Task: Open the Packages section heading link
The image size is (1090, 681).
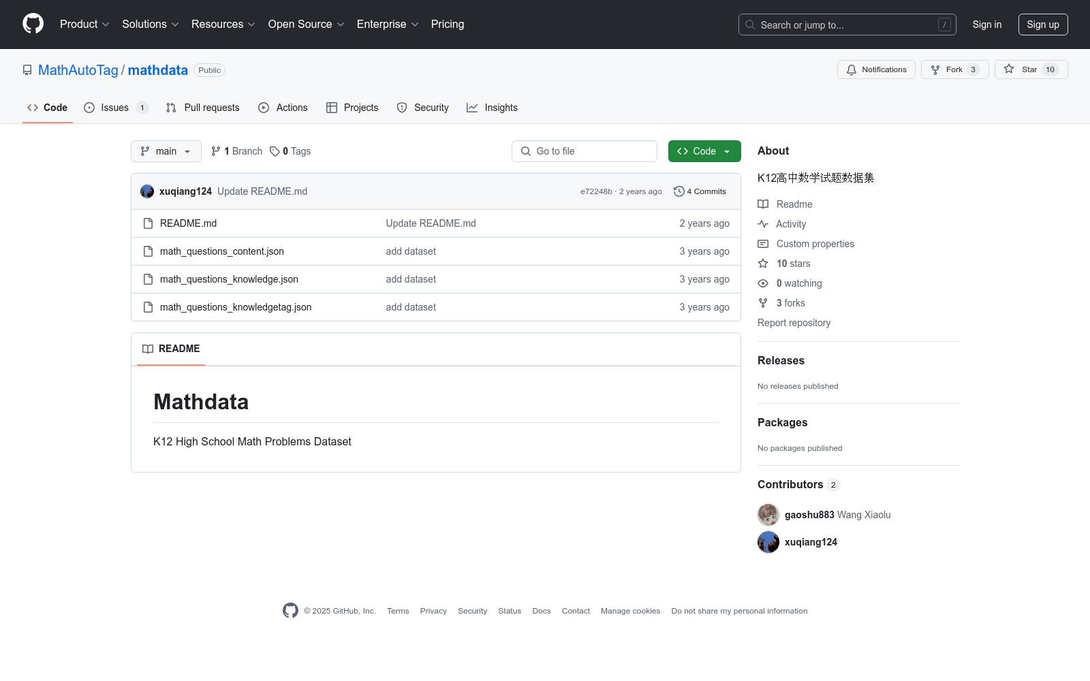Action: point(782,422)
